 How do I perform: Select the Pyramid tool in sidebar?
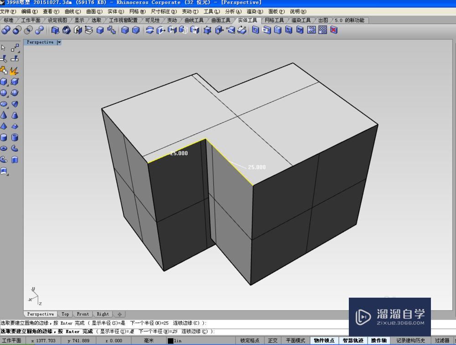[4, 126]
